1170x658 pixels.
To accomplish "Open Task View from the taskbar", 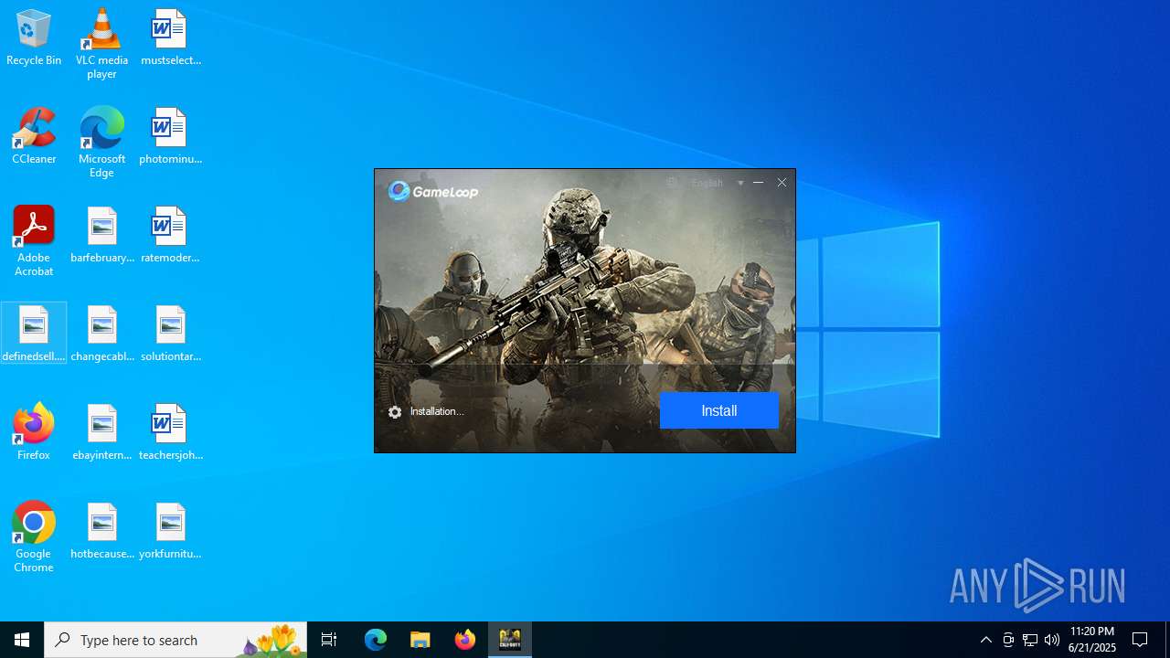I will (329, 640).
